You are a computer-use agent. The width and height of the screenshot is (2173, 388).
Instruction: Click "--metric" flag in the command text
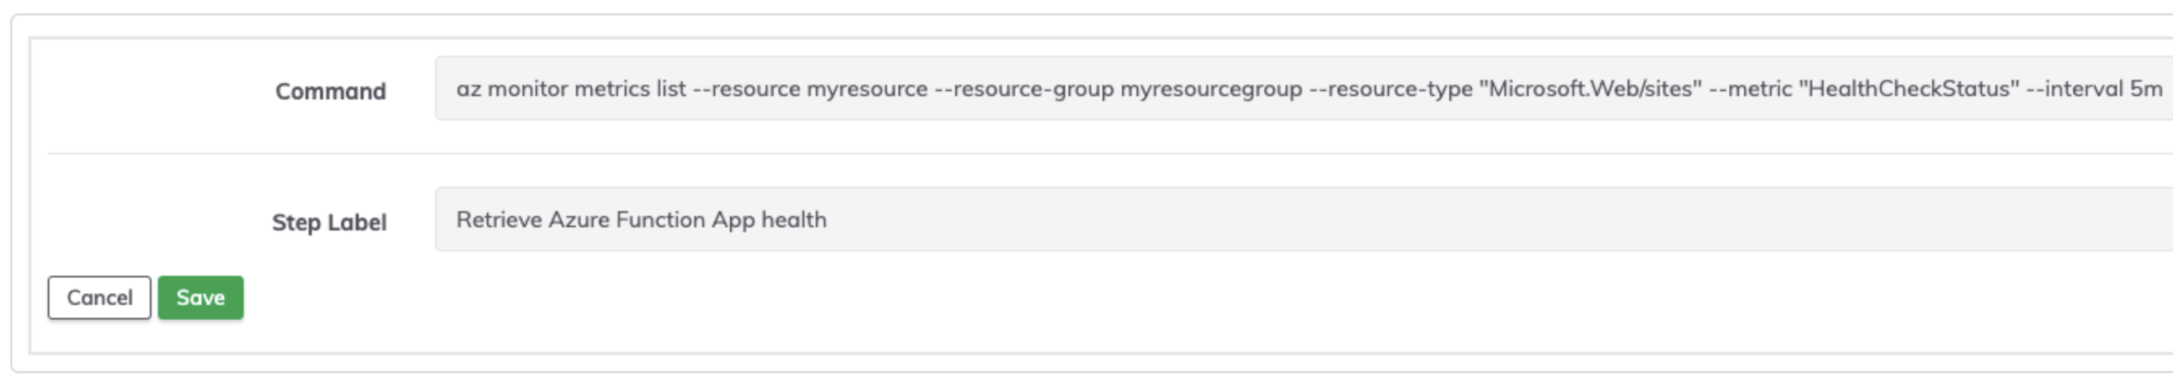1750,88
